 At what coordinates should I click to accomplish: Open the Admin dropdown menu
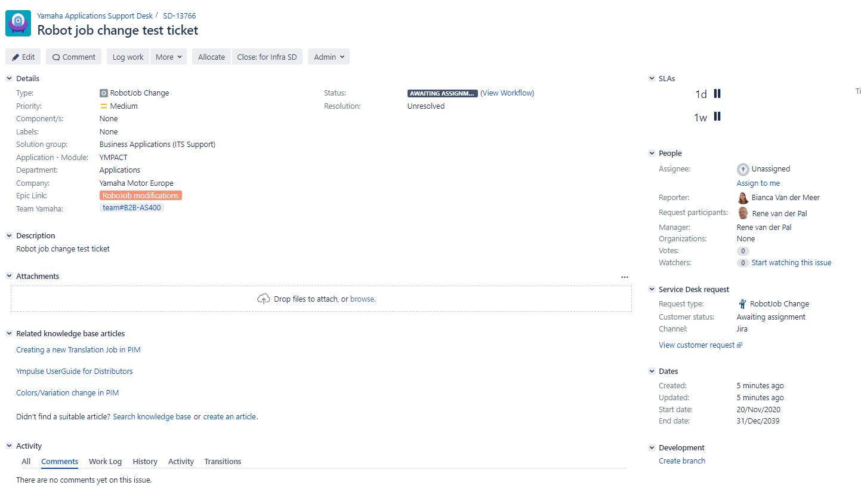pyautogui.click(x=329, y=57)
